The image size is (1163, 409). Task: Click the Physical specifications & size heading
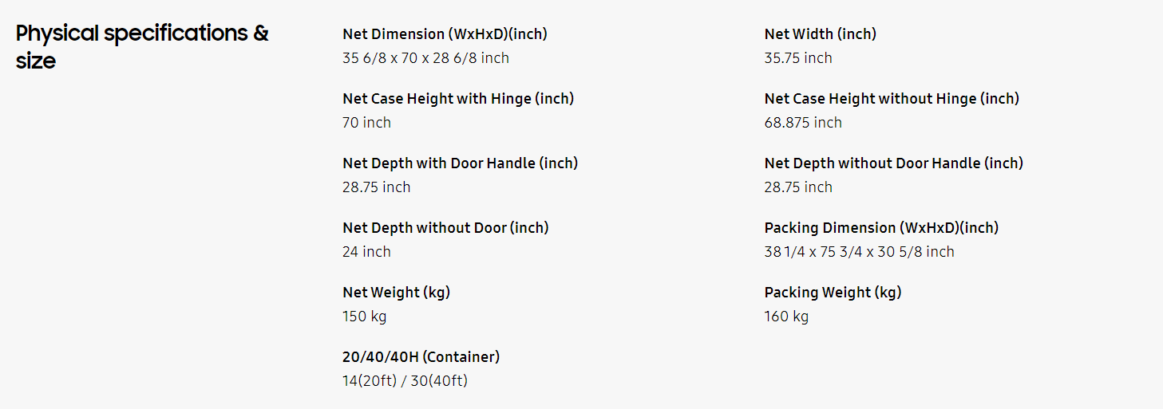(142, 46)
